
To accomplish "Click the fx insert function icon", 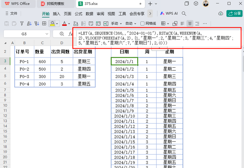I will [71, 34].
